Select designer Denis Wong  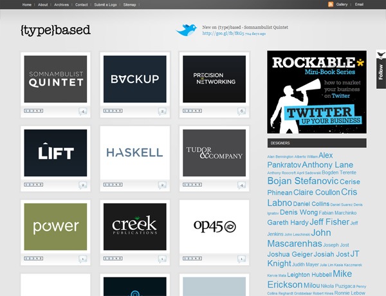click(x=299, y=212)
